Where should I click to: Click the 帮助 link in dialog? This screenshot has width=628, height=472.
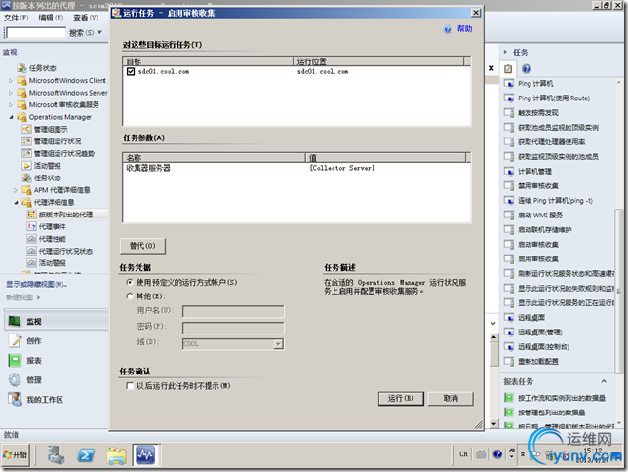point(464,29)
